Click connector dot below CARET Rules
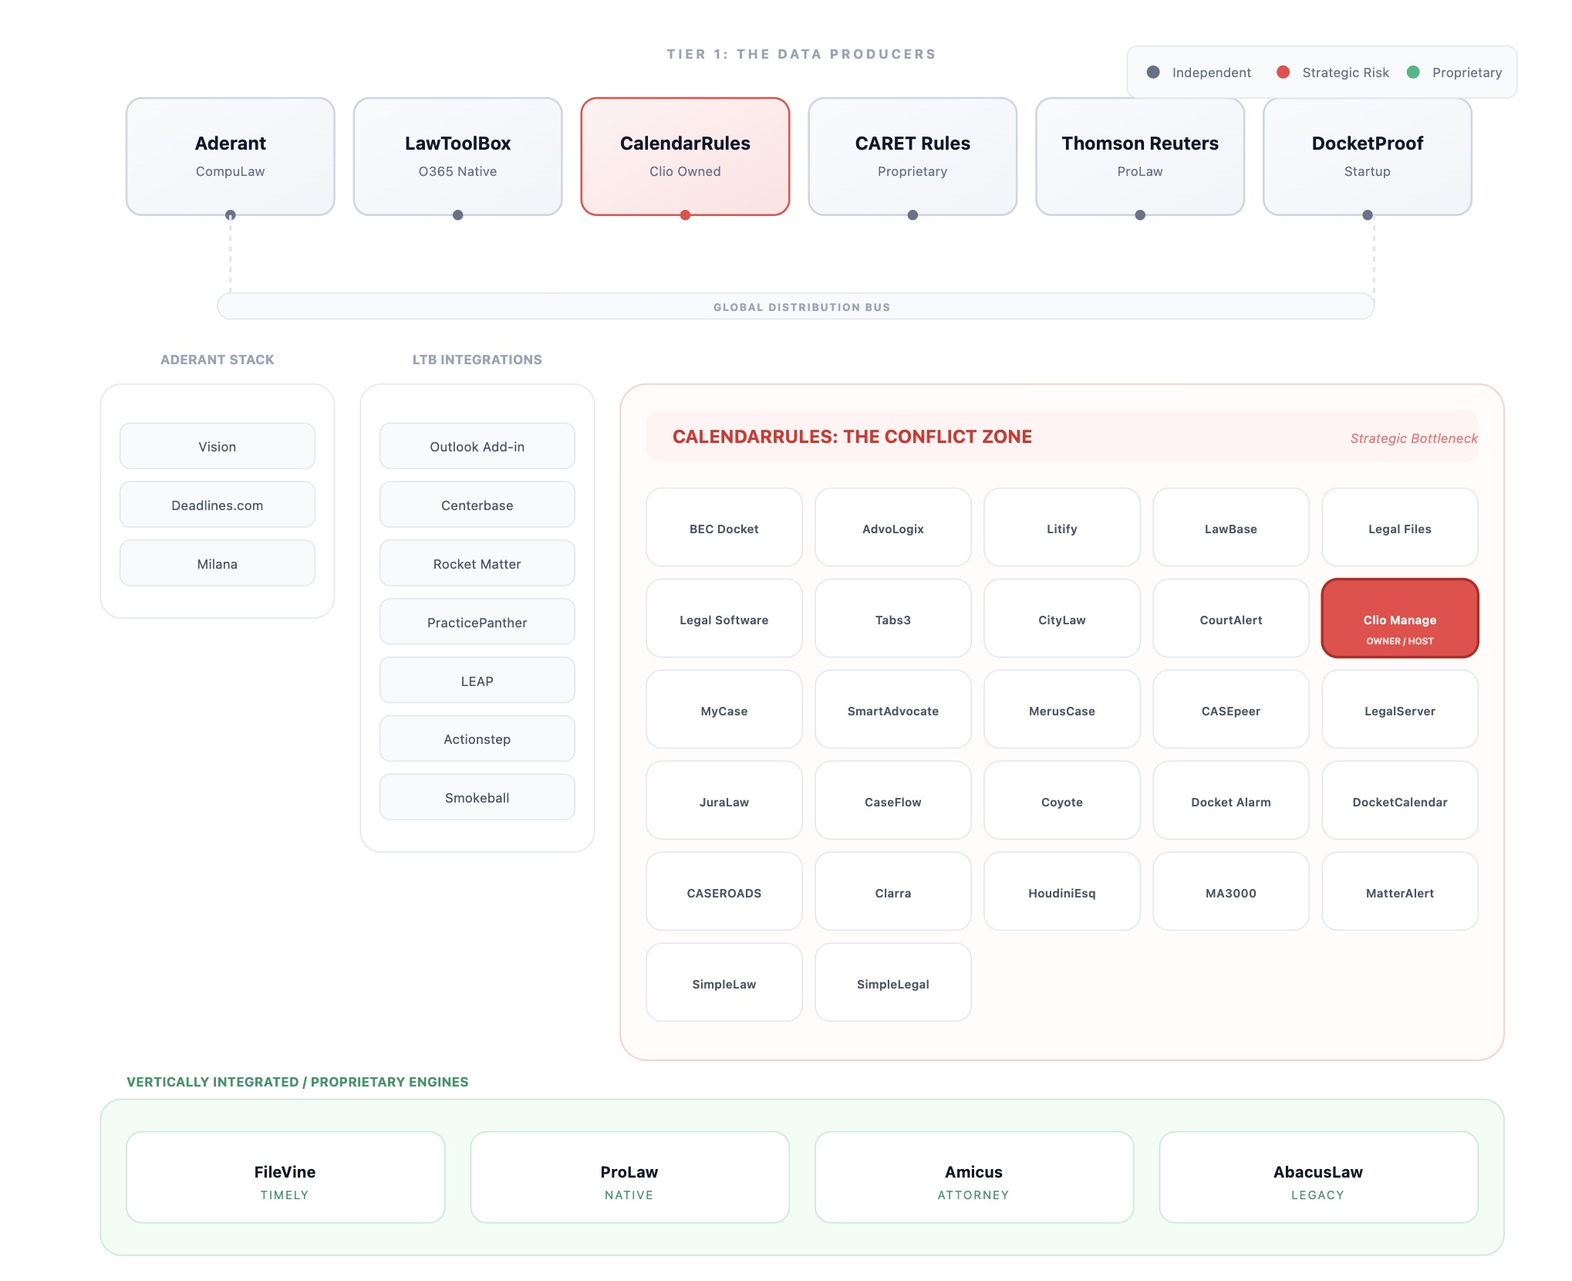The width and height of the screenshot is (1572, 1281). click(913, 215)
